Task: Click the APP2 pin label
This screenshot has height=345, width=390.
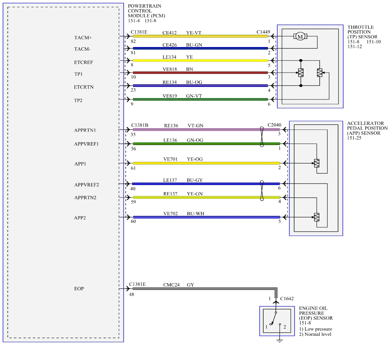Action: click(x=80, y=218)
